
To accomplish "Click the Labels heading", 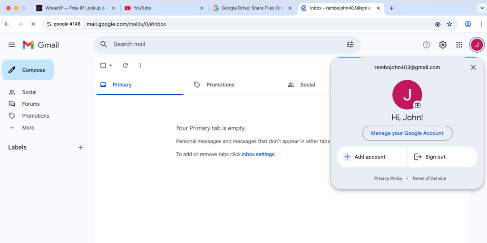I will coord(18,148).
